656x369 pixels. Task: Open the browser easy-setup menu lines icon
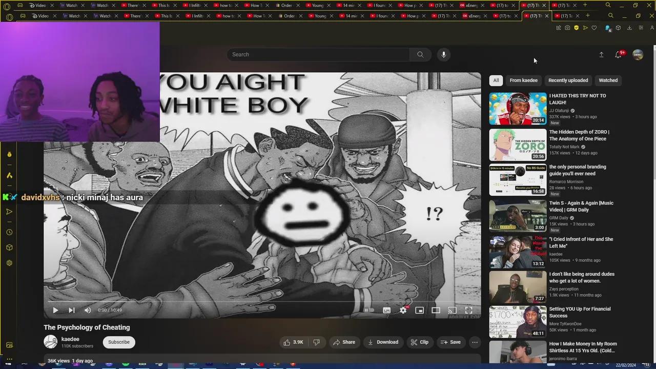[641, 28]
